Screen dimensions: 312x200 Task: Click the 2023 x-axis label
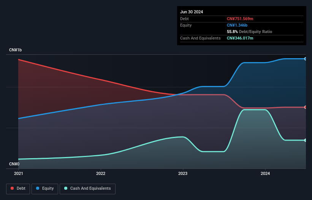[x=183, y=173]
